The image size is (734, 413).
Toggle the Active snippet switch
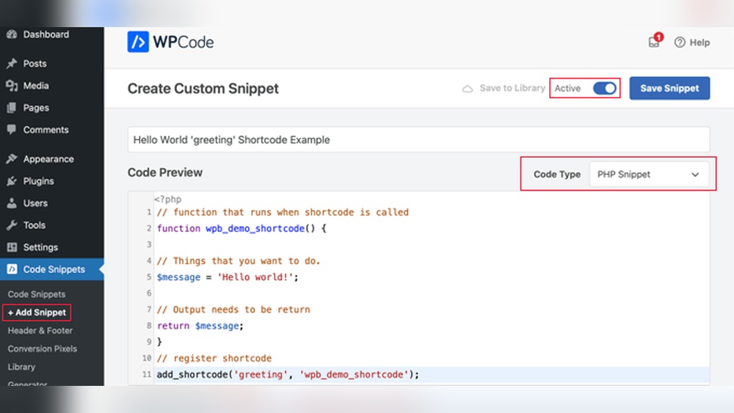click(604, 88)
